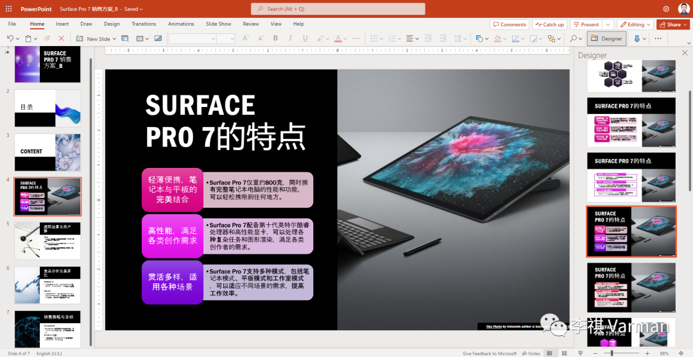693x357 pixels.
Task: Click the Decrease Indent icon
Action: pyautogui.click(x=428, y=39)
